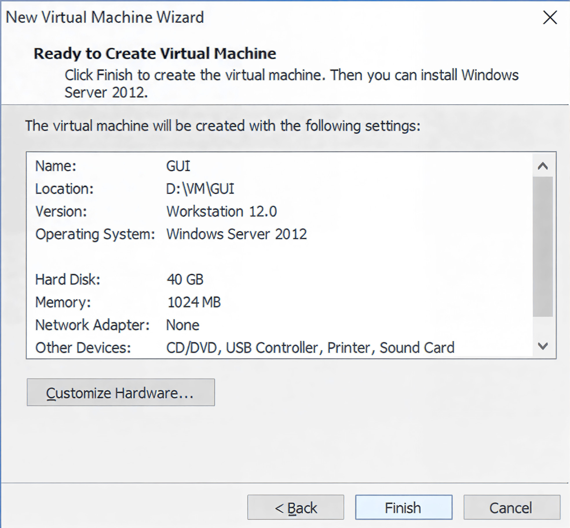The image size is (570, 528).
Task: Click the settings list scroll up arrow
Action: click(542, 166)
